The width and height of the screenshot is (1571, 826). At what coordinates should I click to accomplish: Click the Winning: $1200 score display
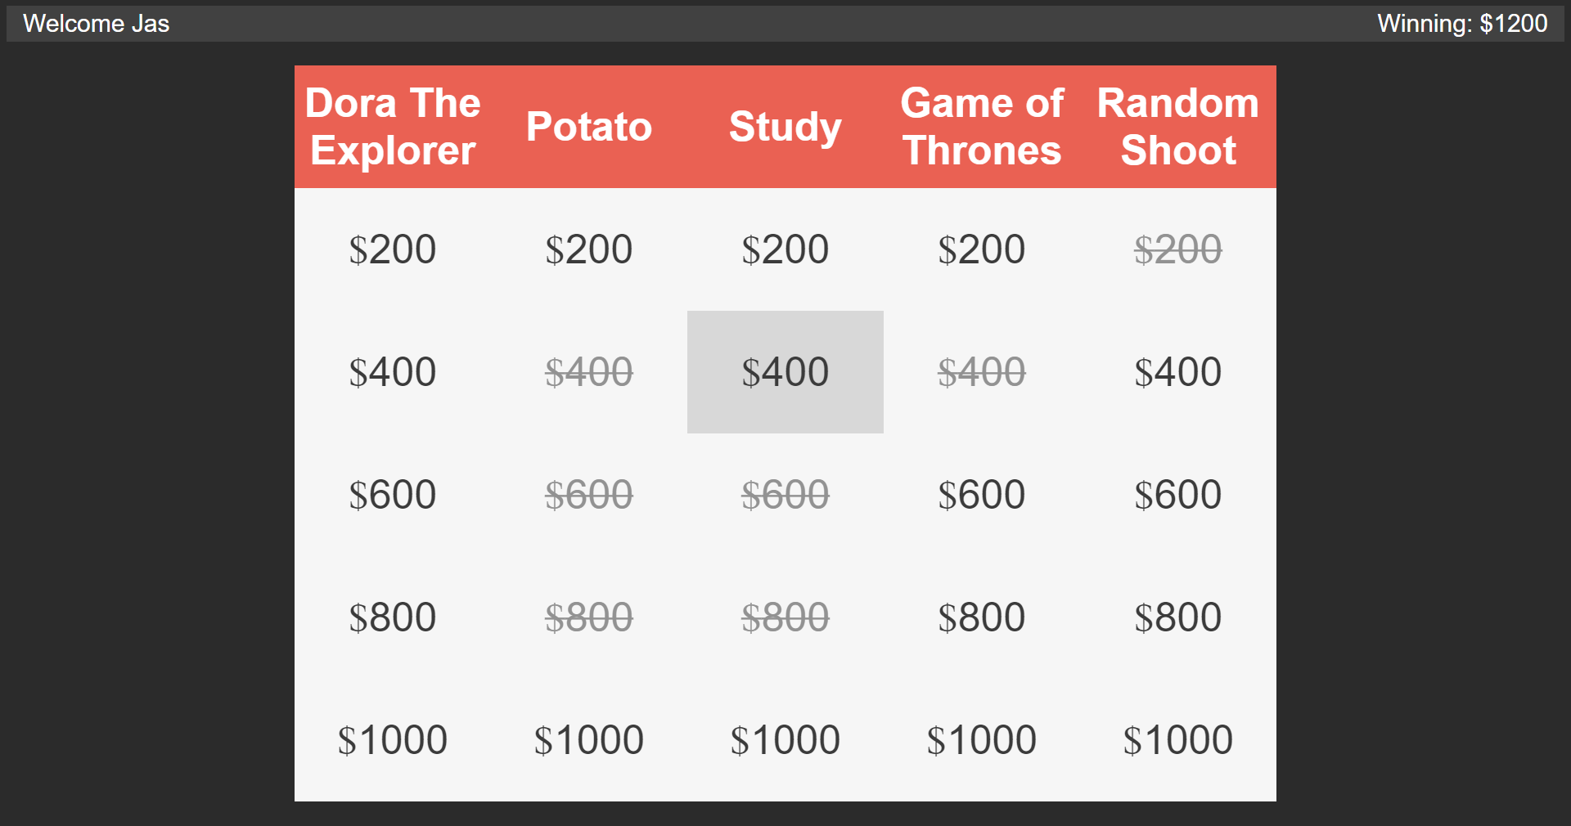pyautogui.click(x=1464, y=23)
